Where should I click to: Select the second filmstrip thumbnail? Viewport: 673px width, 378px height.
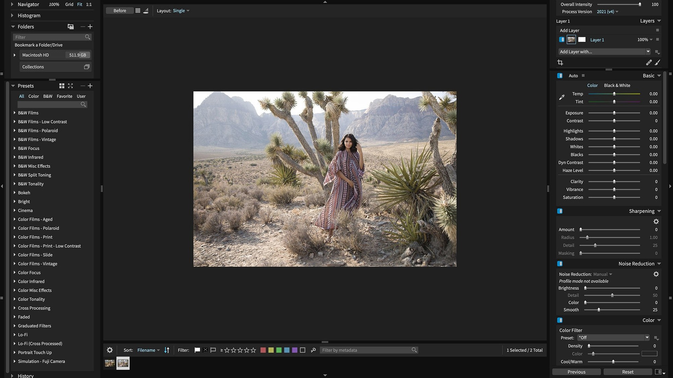coord(123,363)
